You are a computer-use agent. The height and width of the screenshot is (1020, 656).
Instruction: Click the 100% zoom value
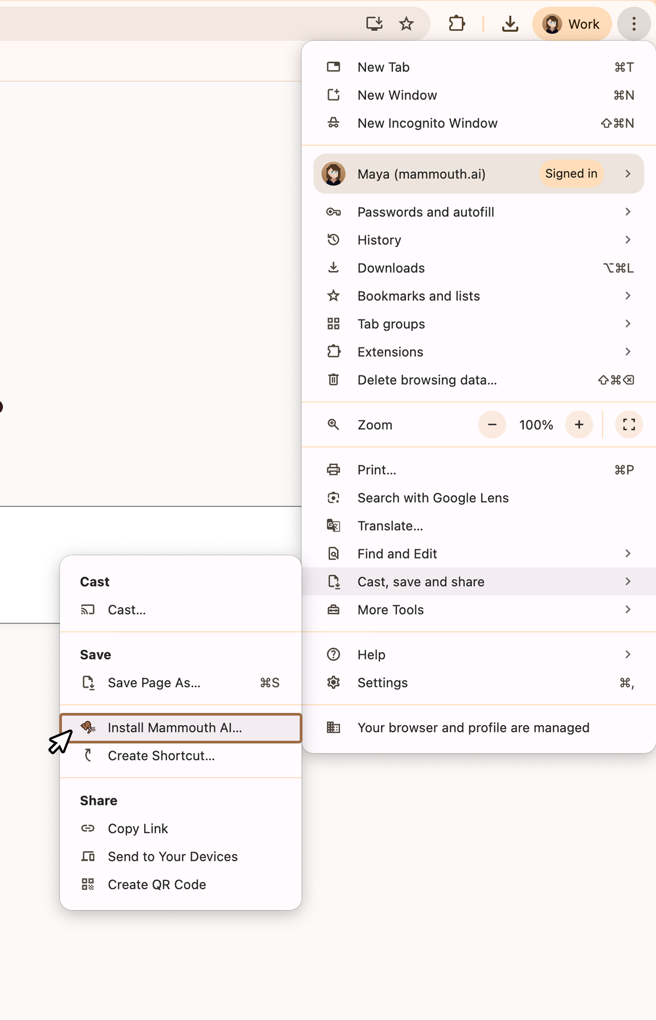[x=536, y=425]
